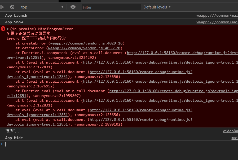Open runtime.js link in 'at l' line

tap(160, 81)
